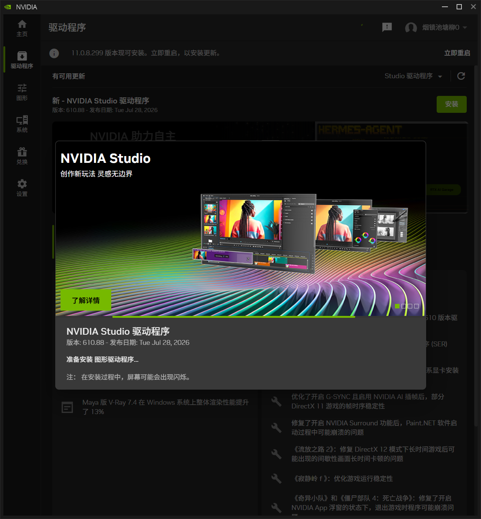The image size is (481, 519).
Task: Click the G-SYNC DirectX 11 fix description
Action: [368, 401]
